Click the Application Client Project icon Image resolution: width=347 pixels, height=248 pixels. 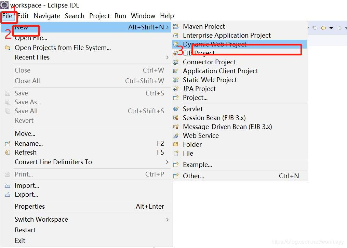pyautogui.click(x=176, y=71)
